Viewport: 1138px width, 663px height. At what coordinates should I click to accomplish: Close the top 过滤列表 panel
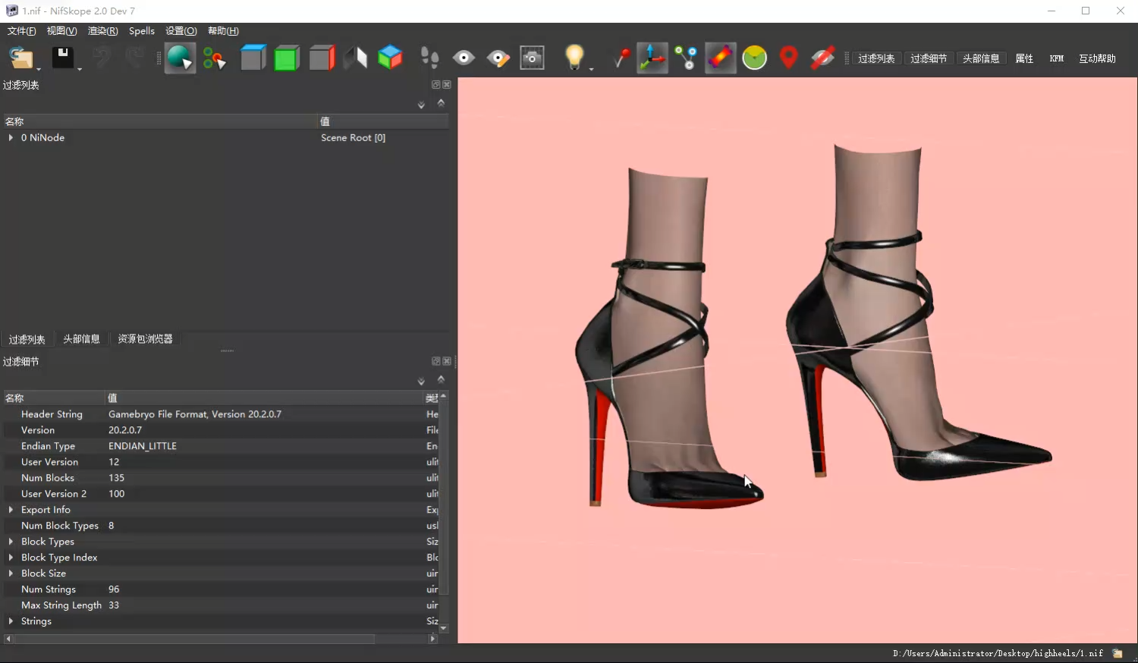point(447,84)
